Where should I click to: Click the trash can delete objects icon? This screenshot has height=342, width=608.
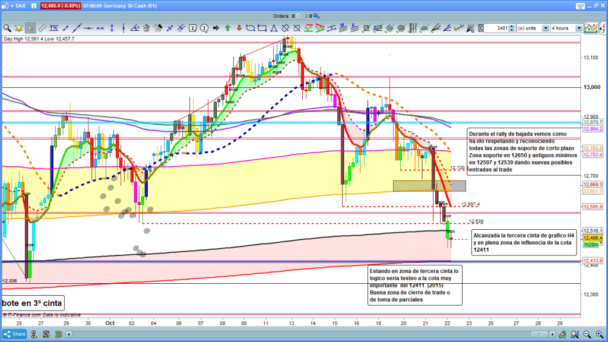[x=147, y=28]
